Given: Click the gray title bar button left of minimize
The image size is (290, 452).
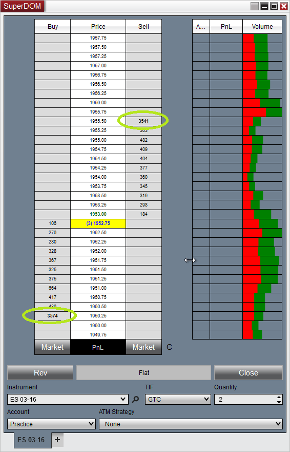Looking at the screenshot, I should pos(255,6).
